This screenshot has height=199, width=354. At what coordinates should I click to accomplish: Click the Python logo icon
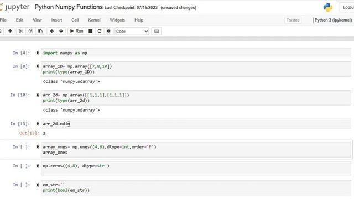(x=328, y=7)
